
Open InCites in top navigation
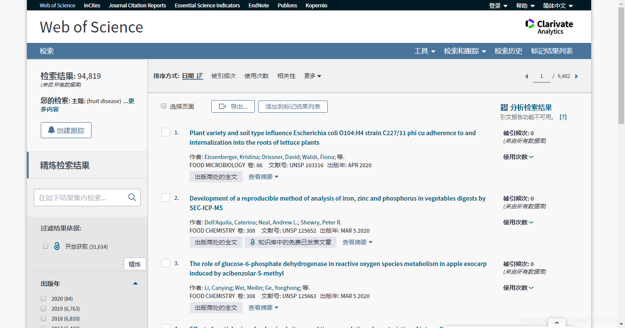click(92, 6)
